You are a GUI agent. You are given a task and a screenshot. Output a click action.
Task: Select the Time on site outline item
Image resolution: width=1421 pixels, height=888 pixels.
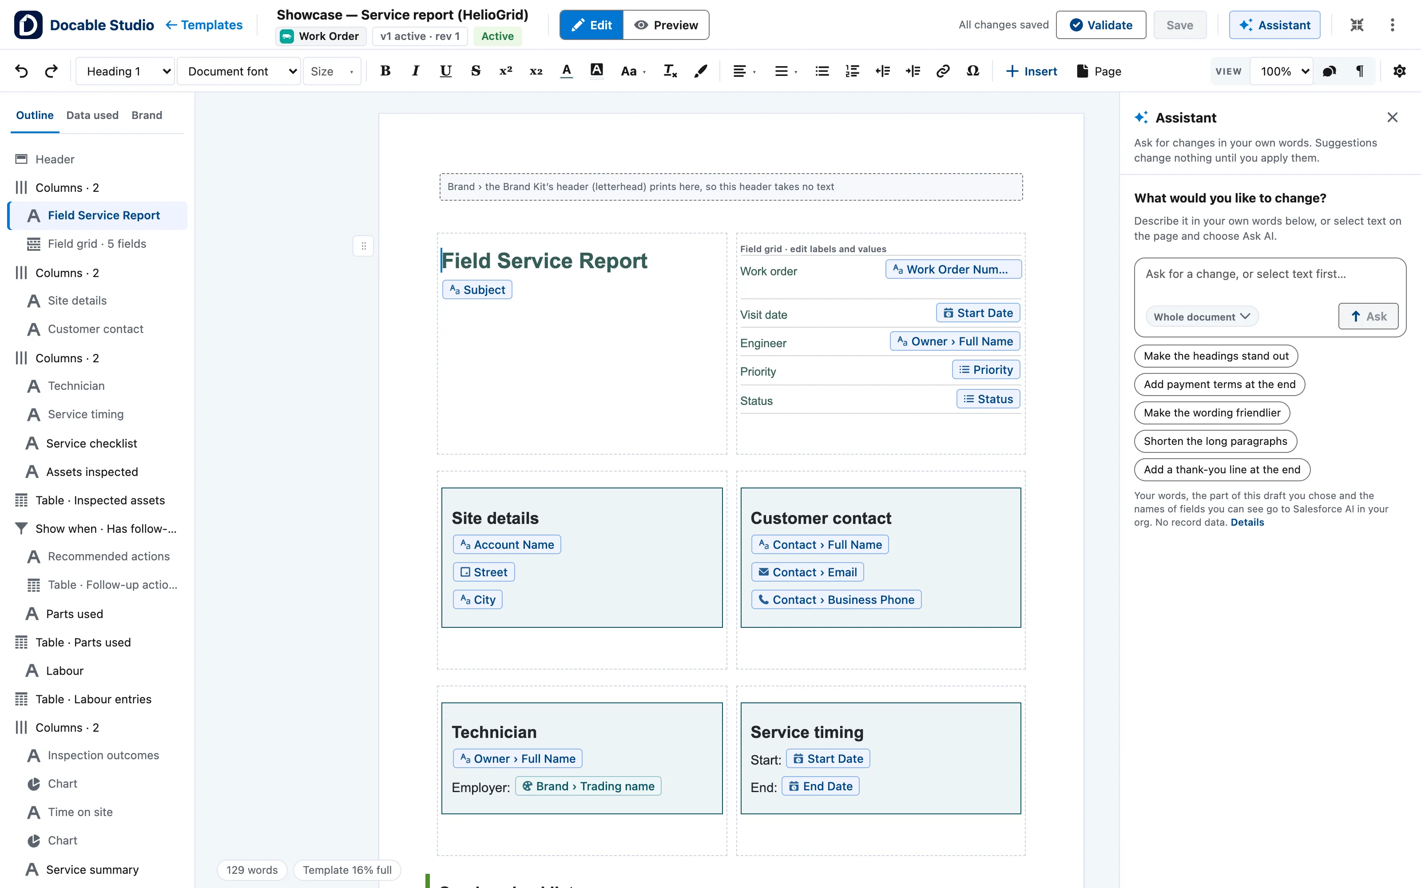coord(98,812)
